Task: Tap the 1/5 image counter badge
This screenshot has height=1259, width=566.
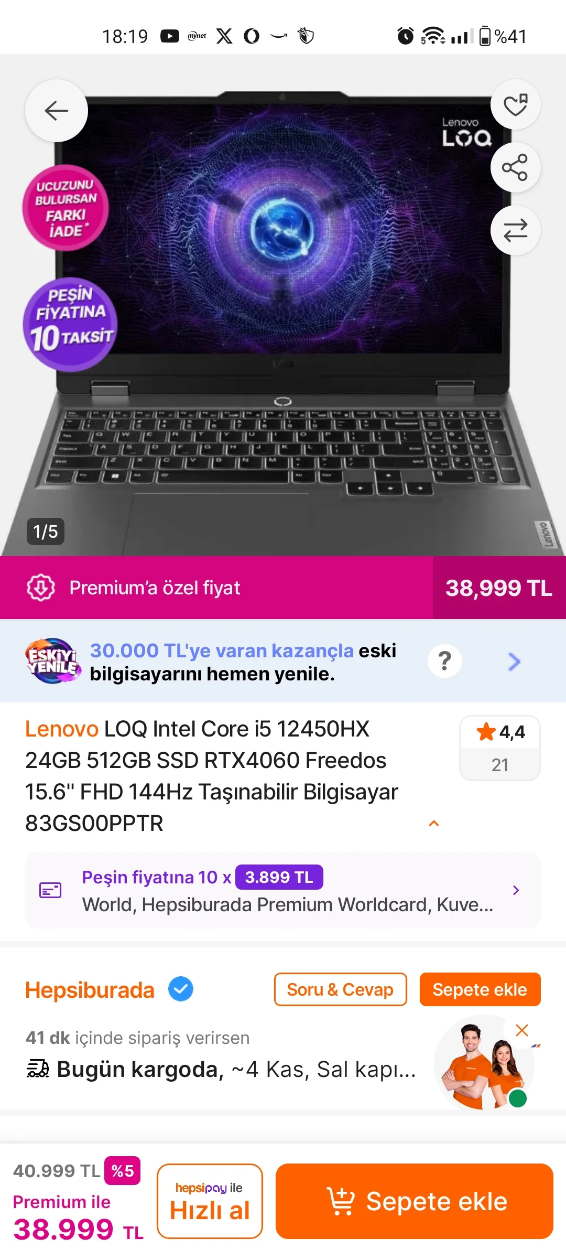Action: tap(46, 531)
